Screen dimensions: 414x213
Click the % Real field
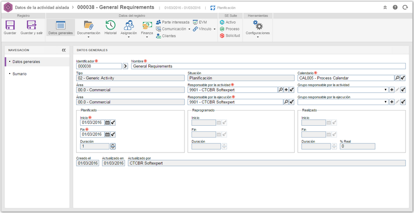pos(357,146)
